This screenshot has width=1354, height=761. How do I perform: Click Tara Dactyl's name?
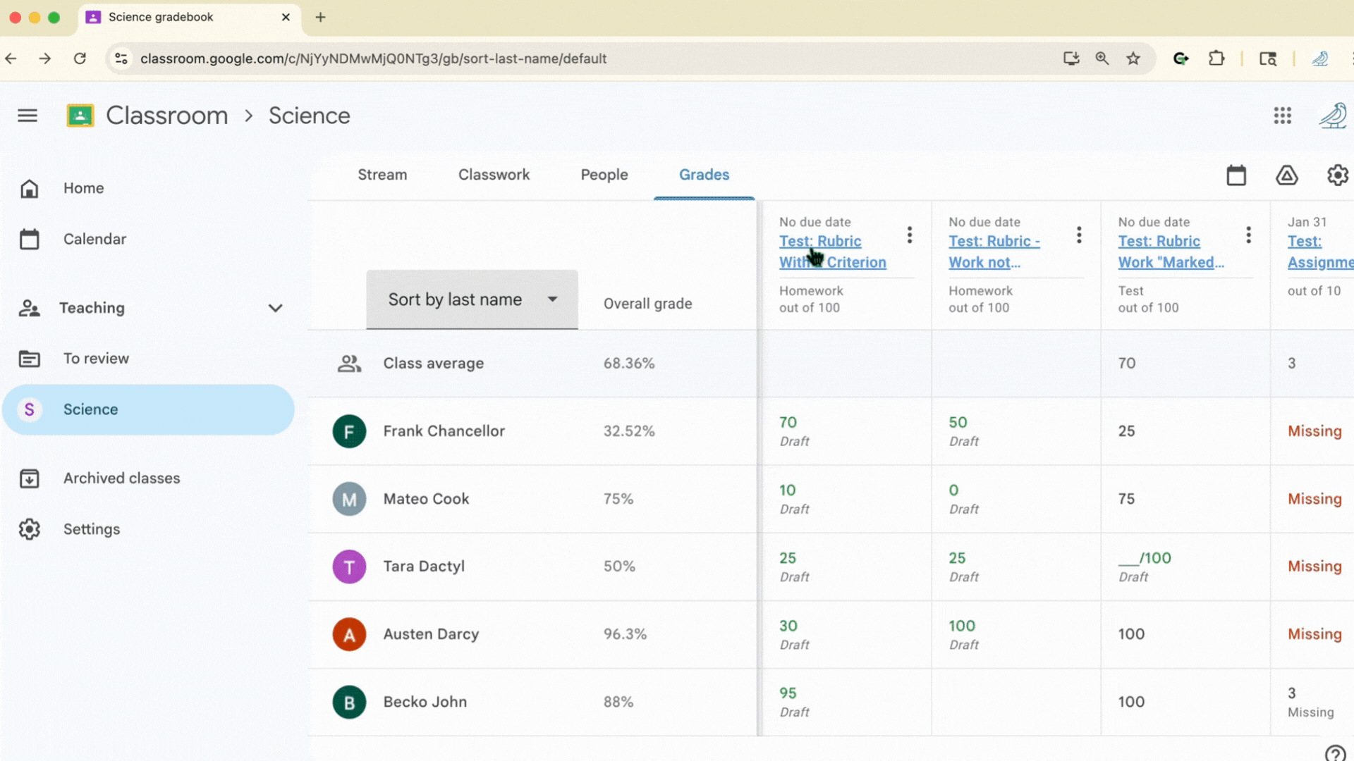pos(424,567)
